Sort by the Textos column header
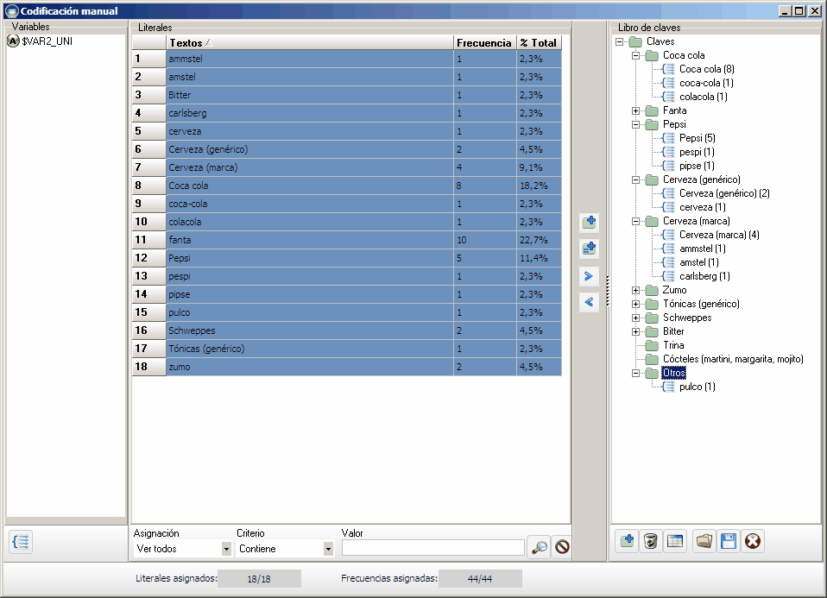Viewport: 827px width, 598px height. click(x=310, y=43)
